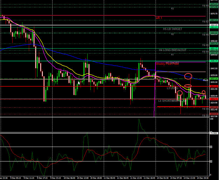This screenshot has height=180, width=219.
Task: Click the "R3" resistance label
Action: [172, 9]
